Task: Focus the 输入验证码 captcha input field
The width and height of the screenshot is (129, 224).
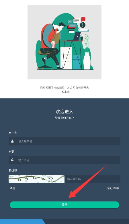Action: (92, 179)
